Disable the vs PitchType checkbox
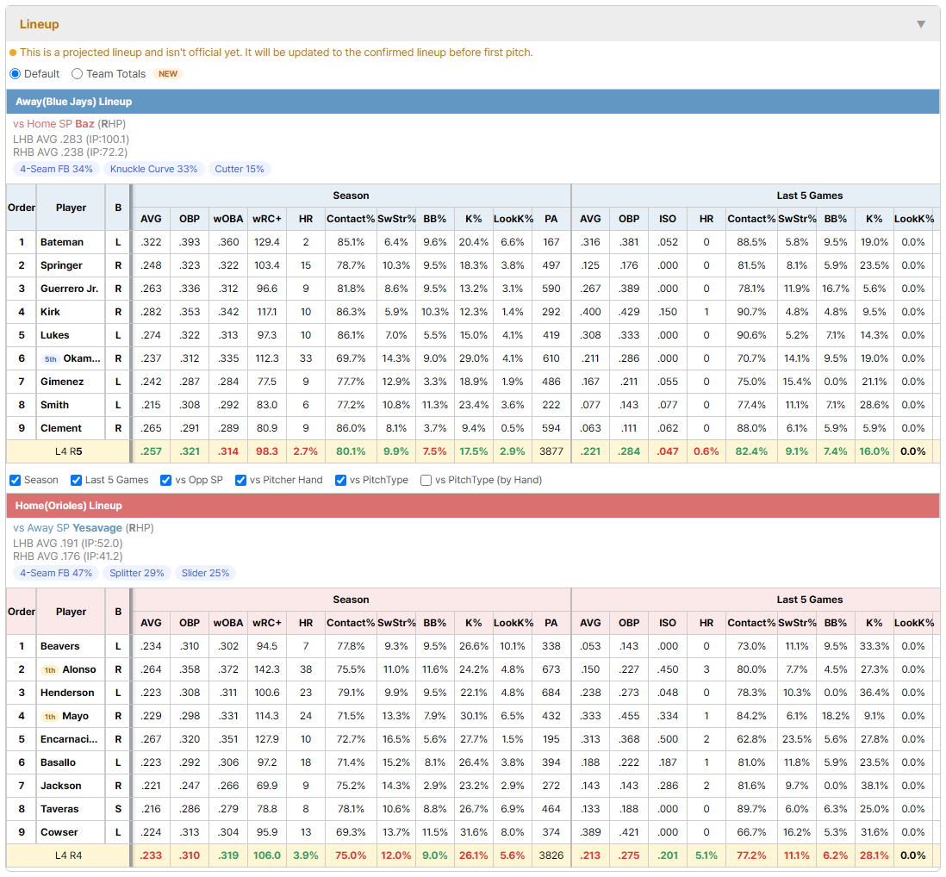Image resolution: width=946 pixels, height=877 pixels. (341, 480)
